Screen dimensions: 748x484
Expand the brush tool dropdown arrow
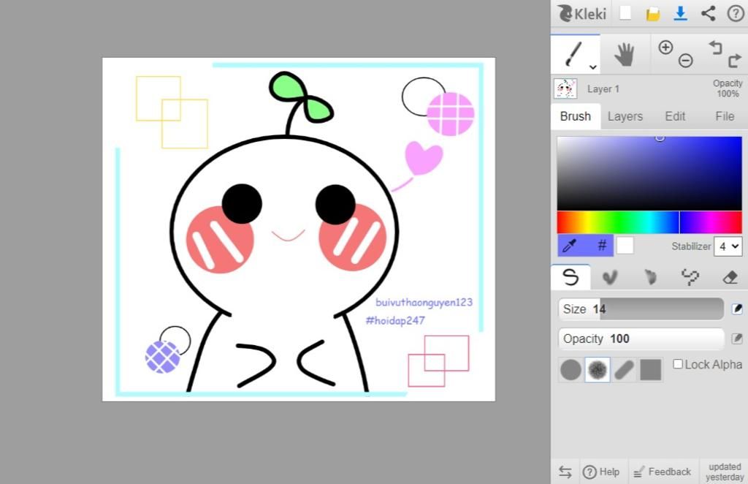(593, 67)
